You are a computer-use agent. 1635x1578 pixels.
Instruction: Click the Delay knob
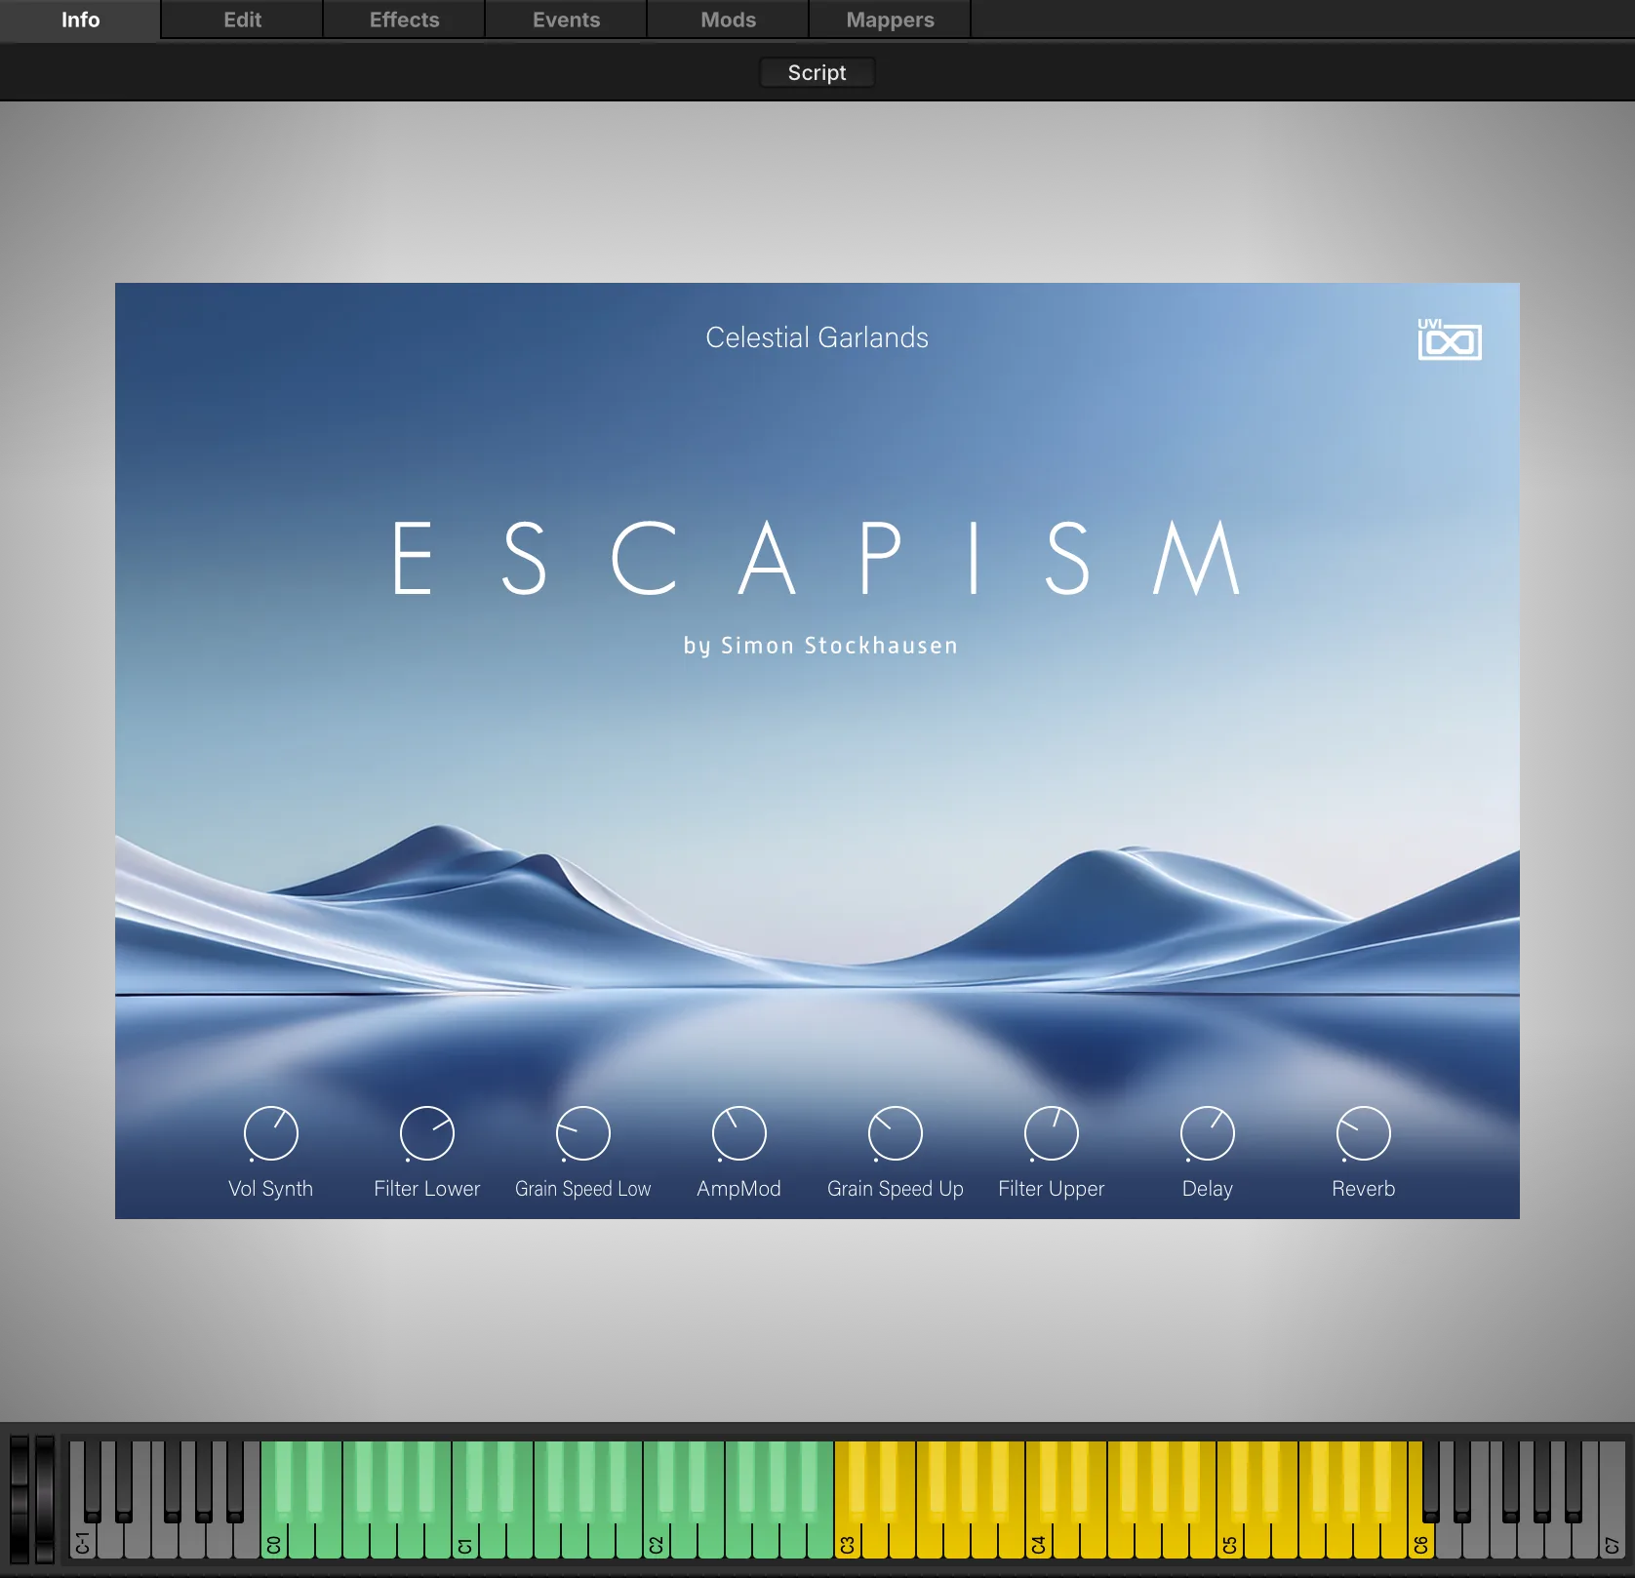(1207, 1133)
